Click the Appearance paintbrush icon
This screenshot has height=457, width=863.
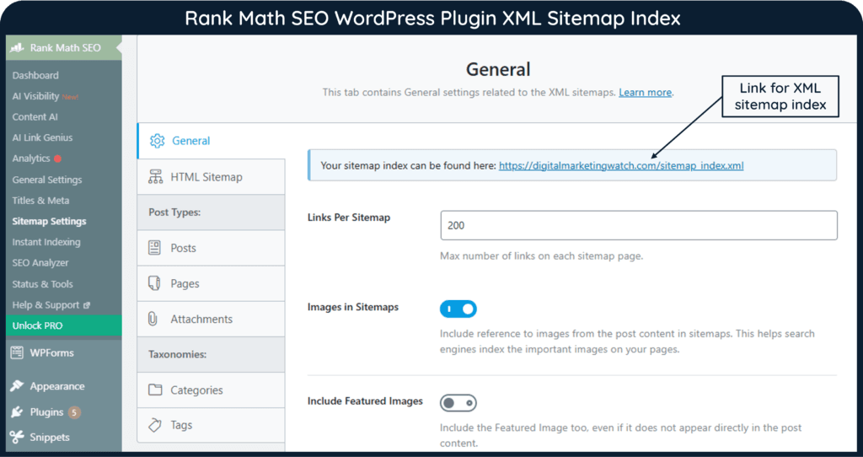click(x=17, y=386)
